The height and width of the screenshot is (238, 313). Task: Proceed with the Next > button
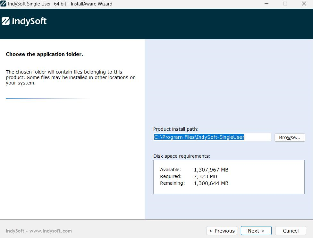(256, 231)
